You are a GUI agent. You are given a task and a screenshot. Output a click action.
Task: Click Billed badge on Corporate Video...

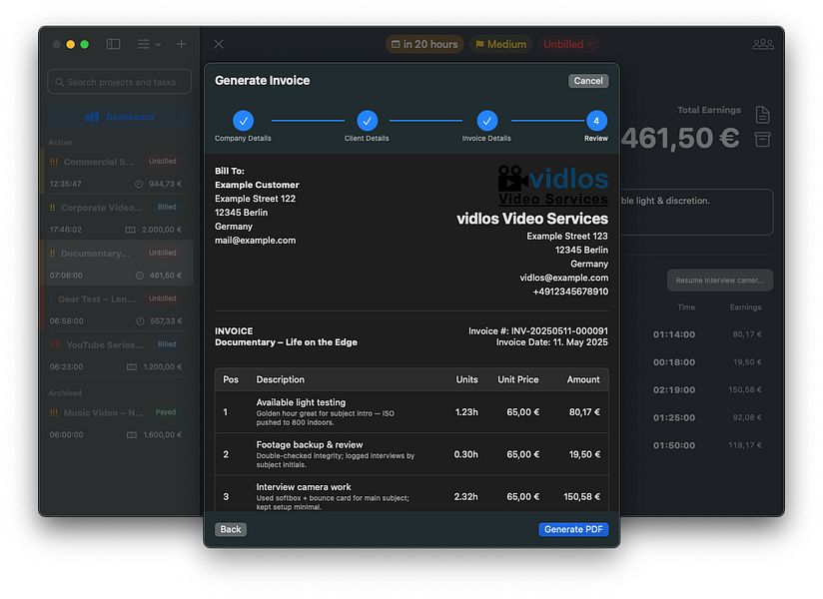[x=167, y=207]
